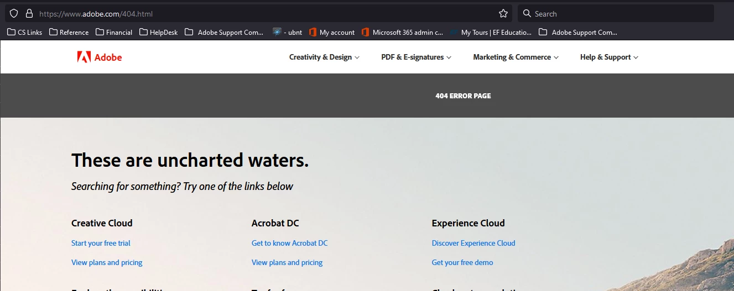Open the HelpDesk bookmark folder

159,32
